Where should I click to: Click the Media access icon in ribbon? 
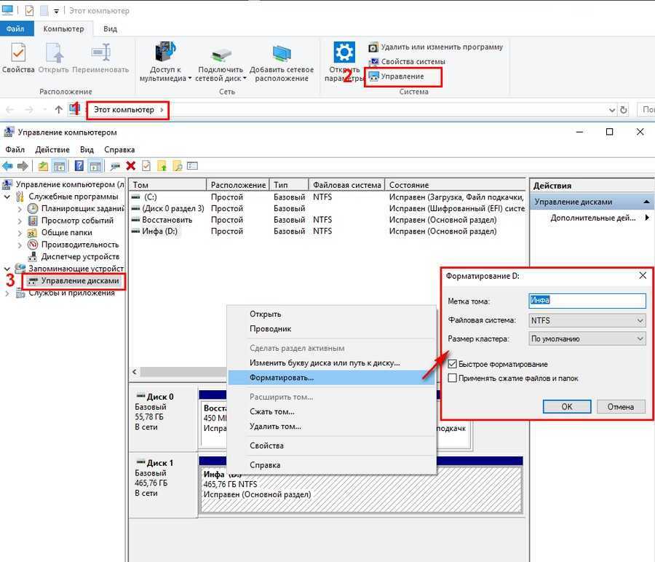coord(165,54)
